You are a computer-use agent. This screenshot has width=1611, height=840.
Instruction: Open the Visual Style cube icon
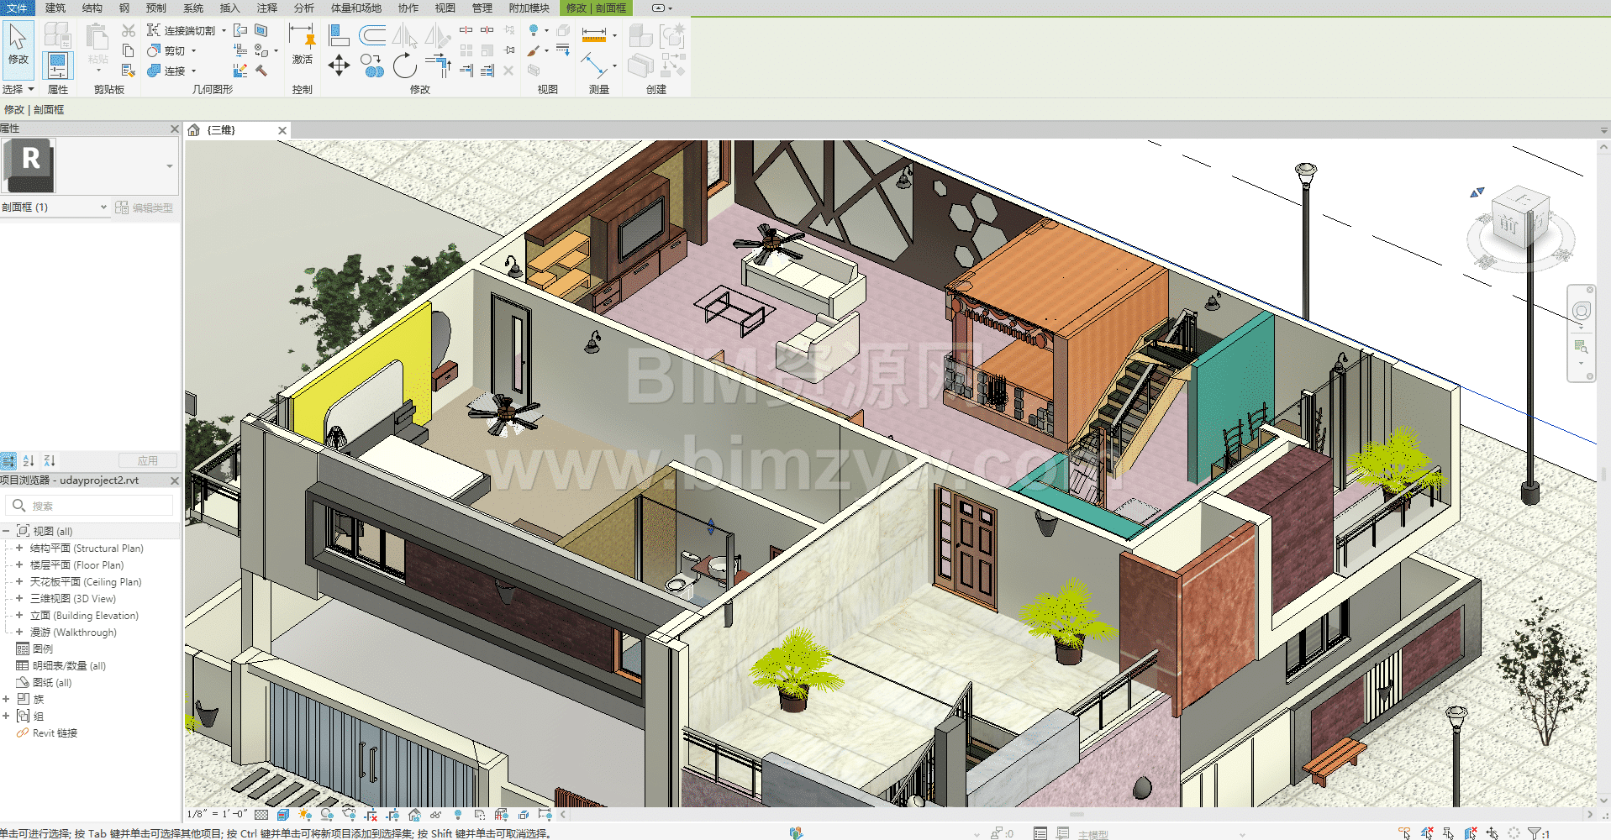[283, 815]
